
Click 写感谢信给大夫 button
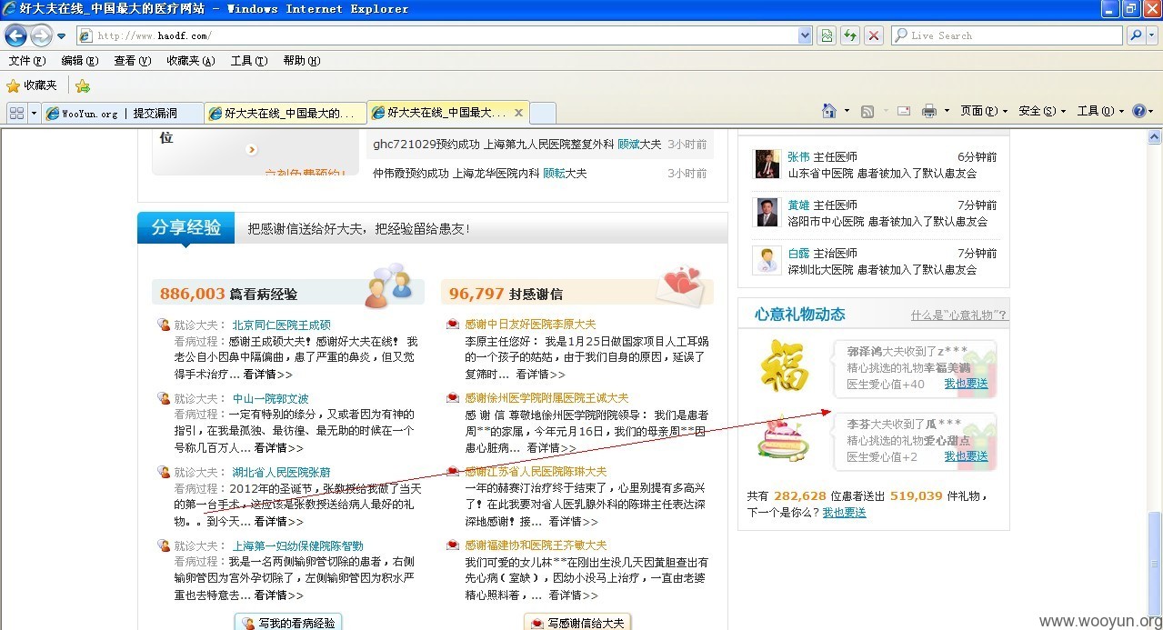(577, 623)
